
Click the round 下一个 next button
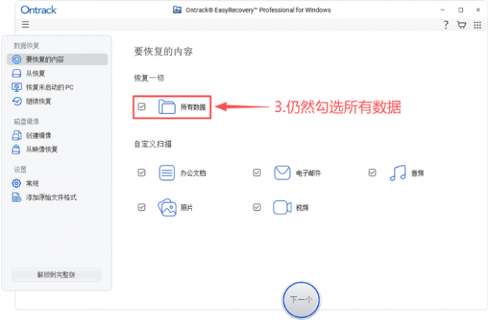coord(301,300)
